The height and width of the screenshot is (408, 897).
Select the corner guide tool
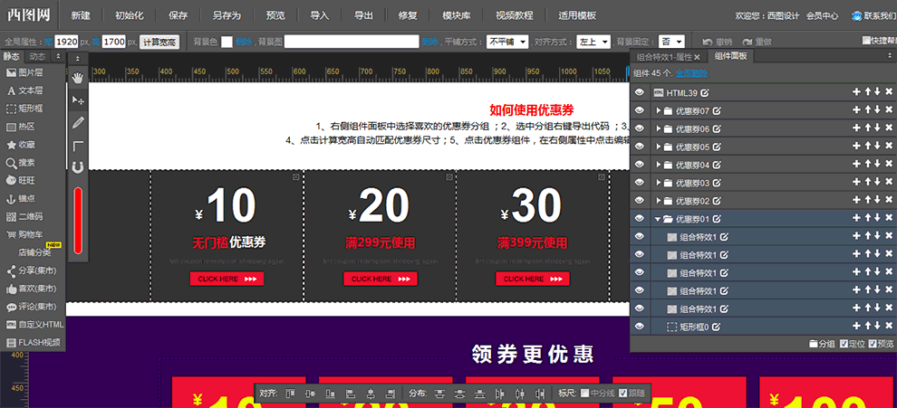(78, 147)
